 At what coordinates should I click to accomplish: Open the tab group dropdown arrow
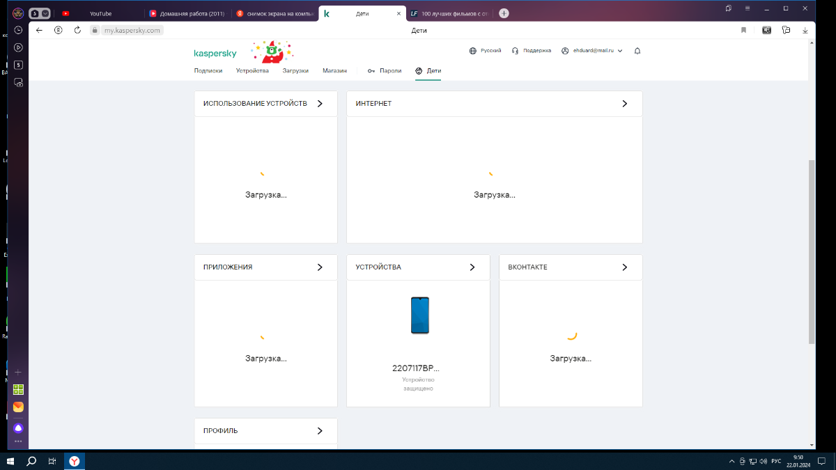(x=46, y=13)
